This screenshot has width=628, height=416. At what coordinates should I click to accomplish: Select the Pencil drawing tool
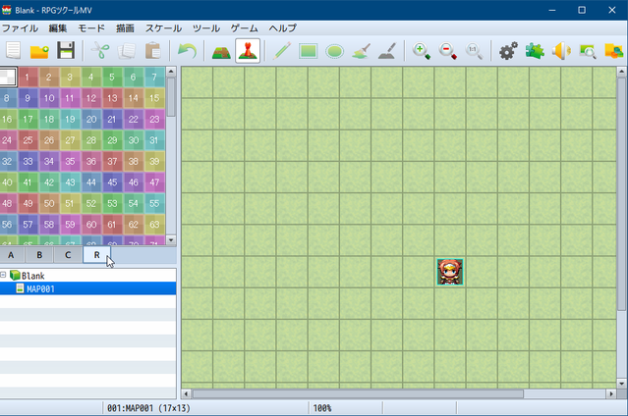point(281,51)
